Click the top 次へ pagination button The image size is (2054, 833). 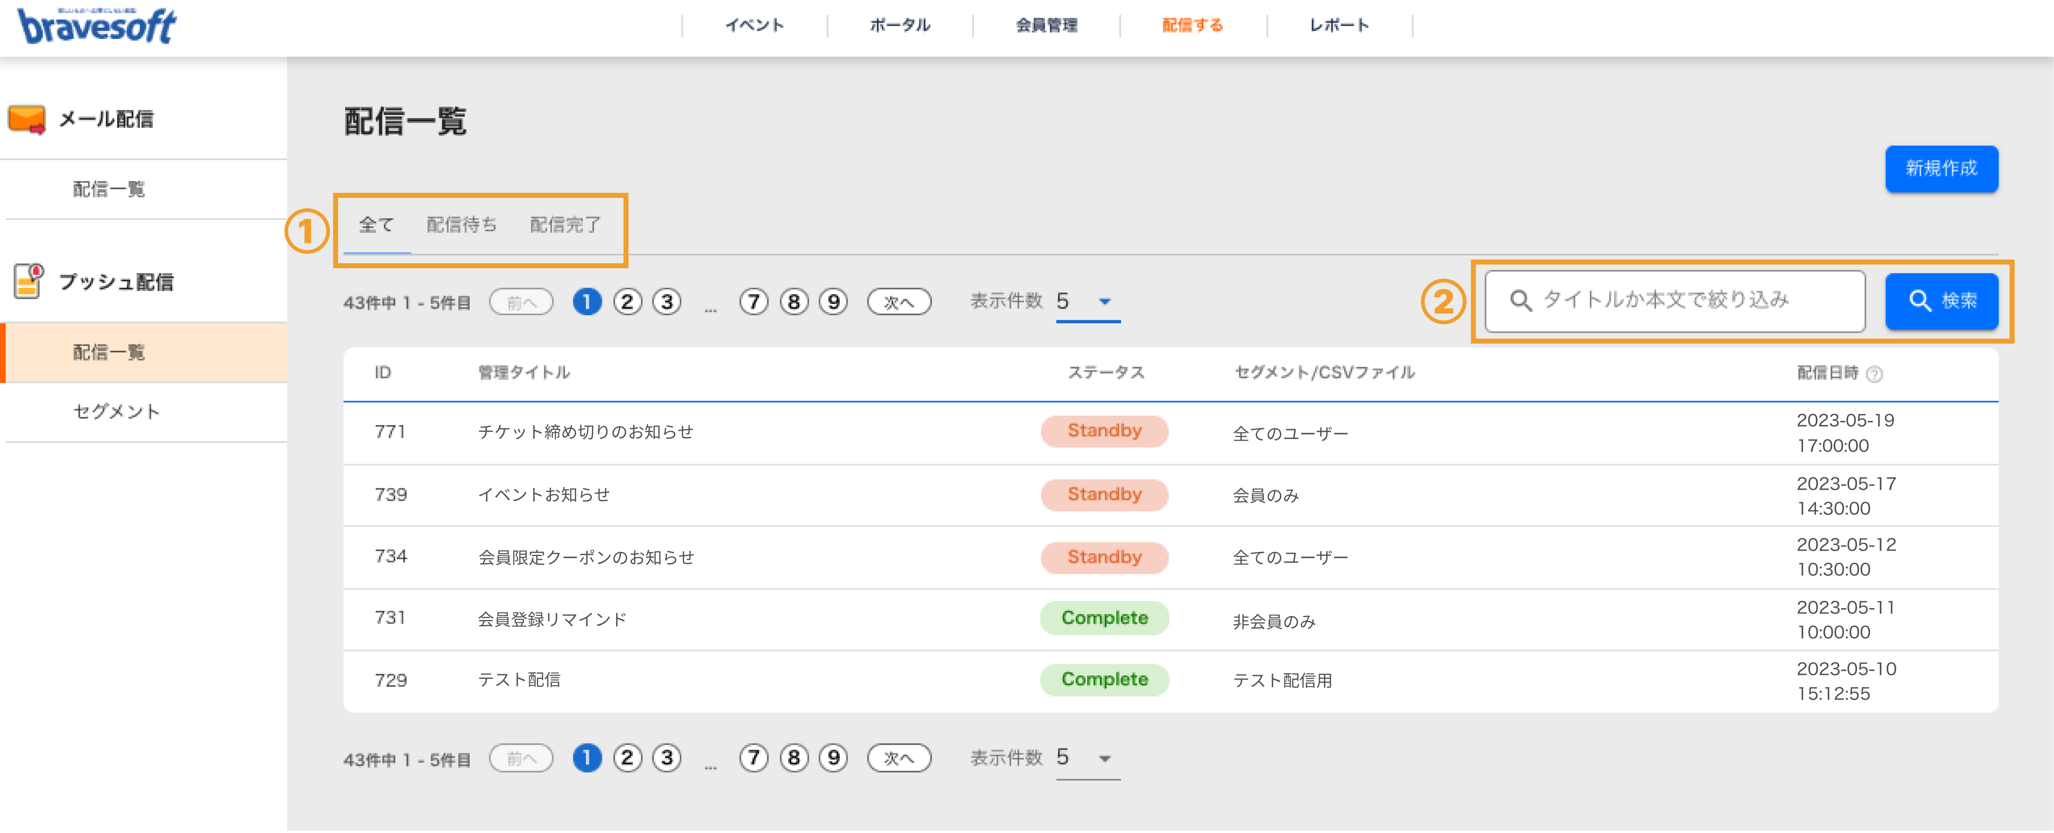click(x=898, y=302)
